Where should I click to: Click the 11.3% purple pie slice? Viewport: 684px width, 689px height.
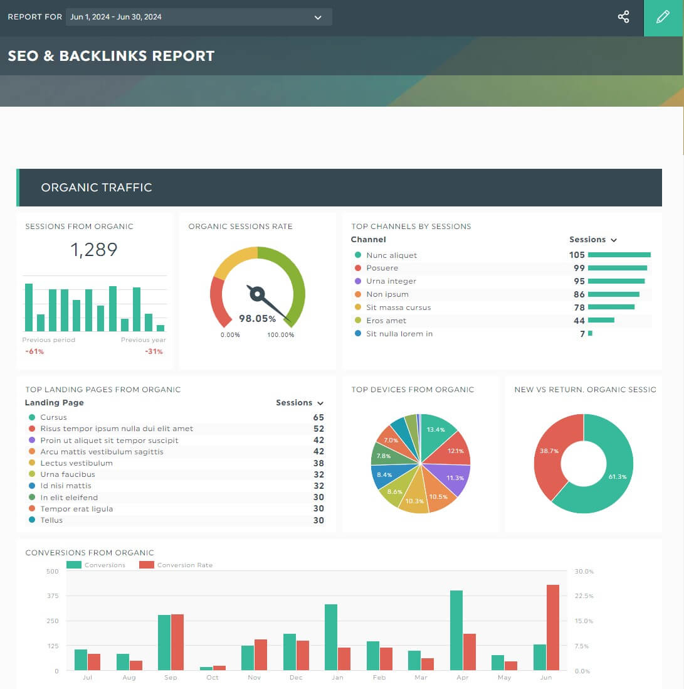(x=452, y=477)
